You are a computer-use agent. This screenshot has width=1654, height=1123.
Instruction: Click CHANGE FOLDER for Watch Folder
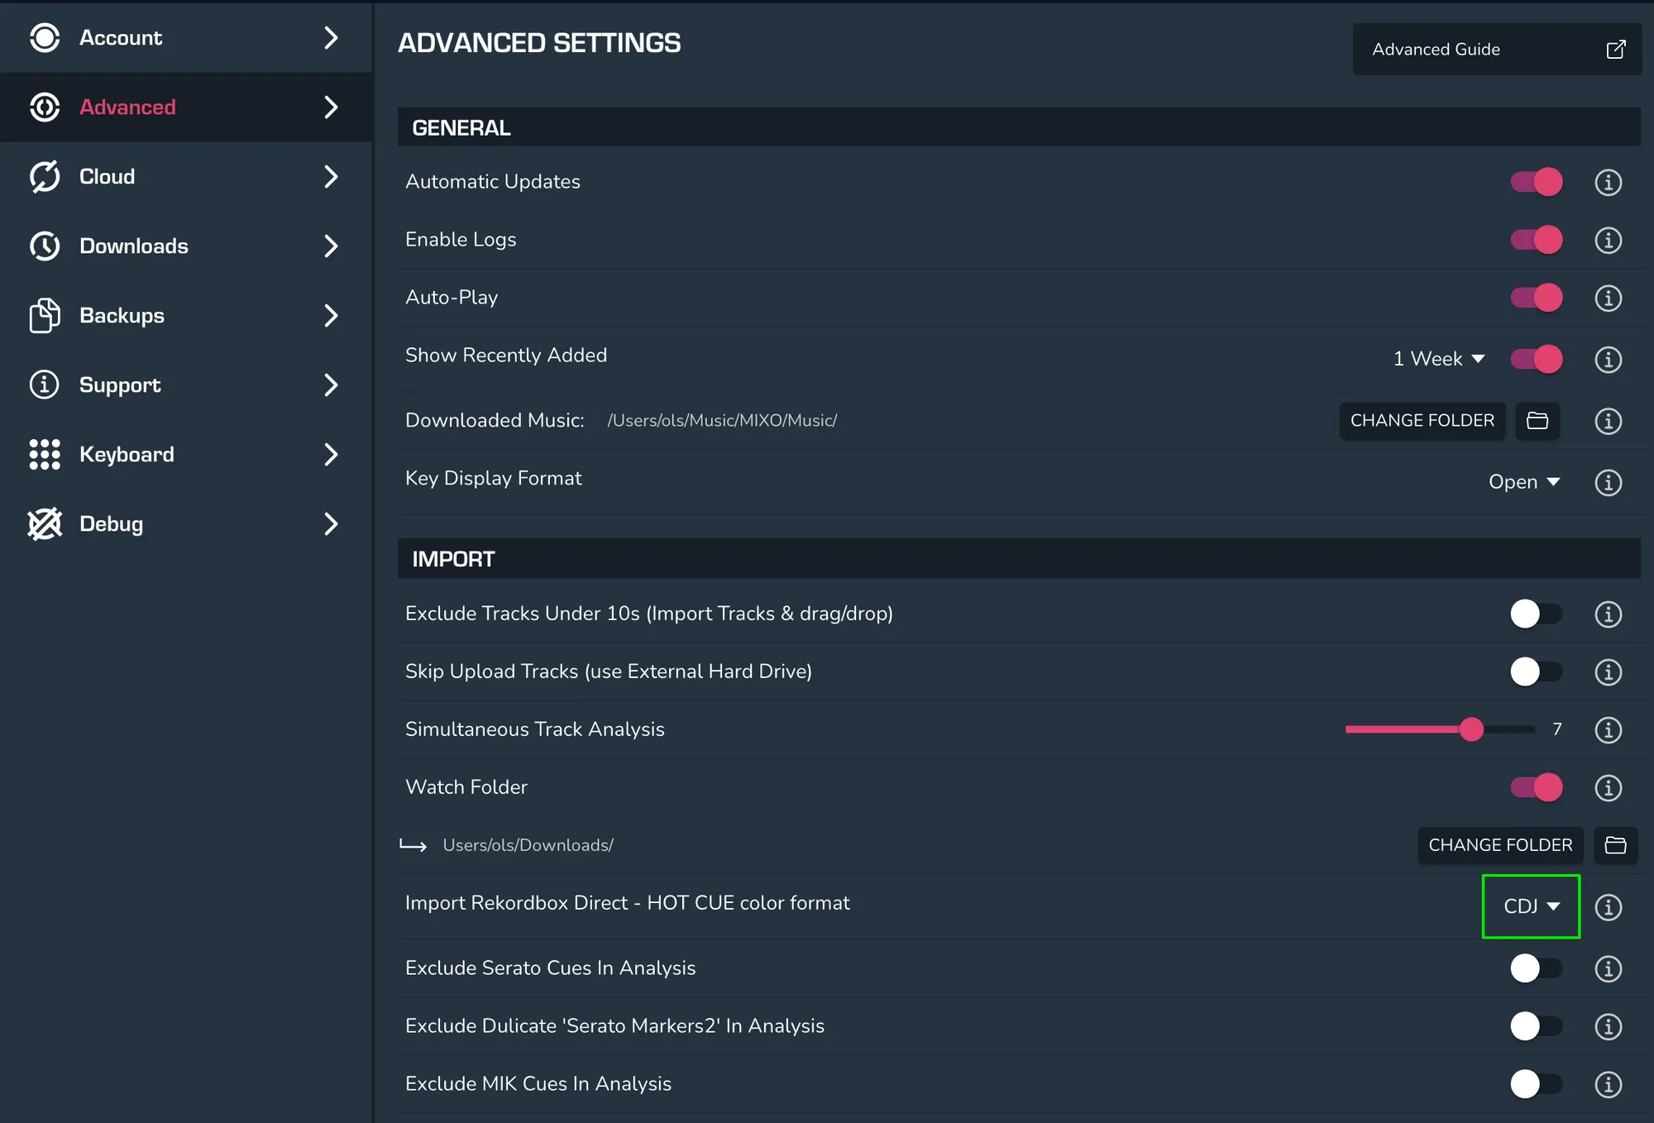(x=1499, y=845)
